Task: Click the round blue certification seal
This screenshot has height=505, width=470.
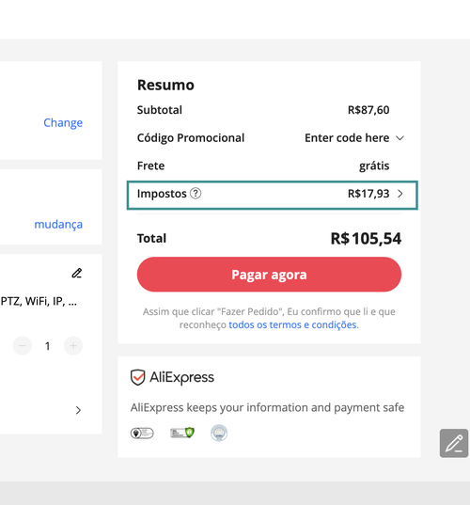Action: pos(219,433)
